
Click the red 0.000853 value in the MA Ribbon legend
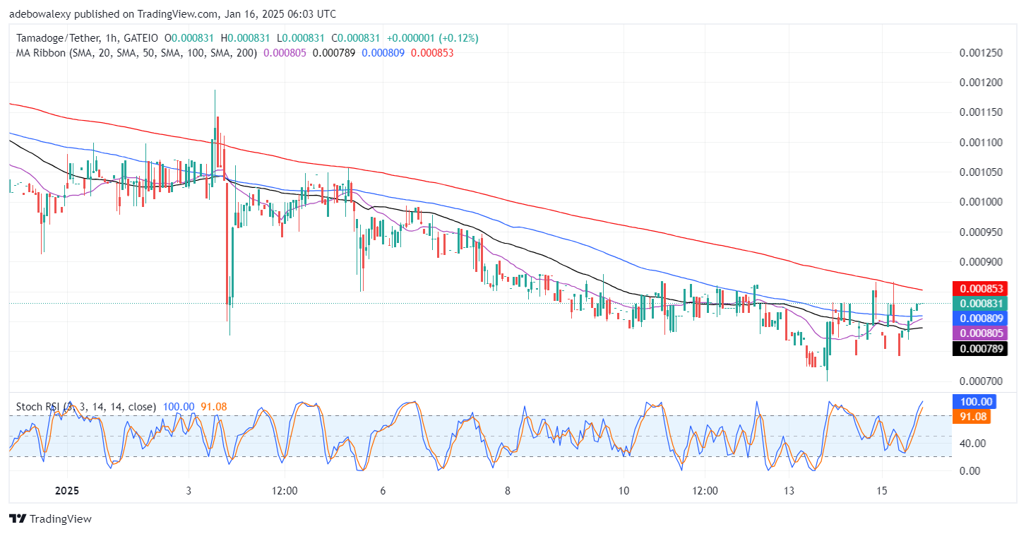point(432,52)
